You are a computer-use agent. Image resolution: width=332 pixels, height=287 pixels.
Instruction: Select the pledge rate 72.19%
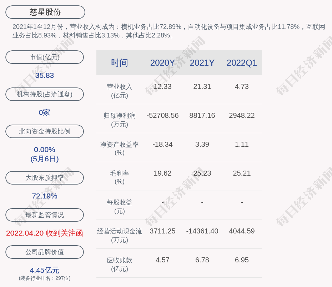45,196
